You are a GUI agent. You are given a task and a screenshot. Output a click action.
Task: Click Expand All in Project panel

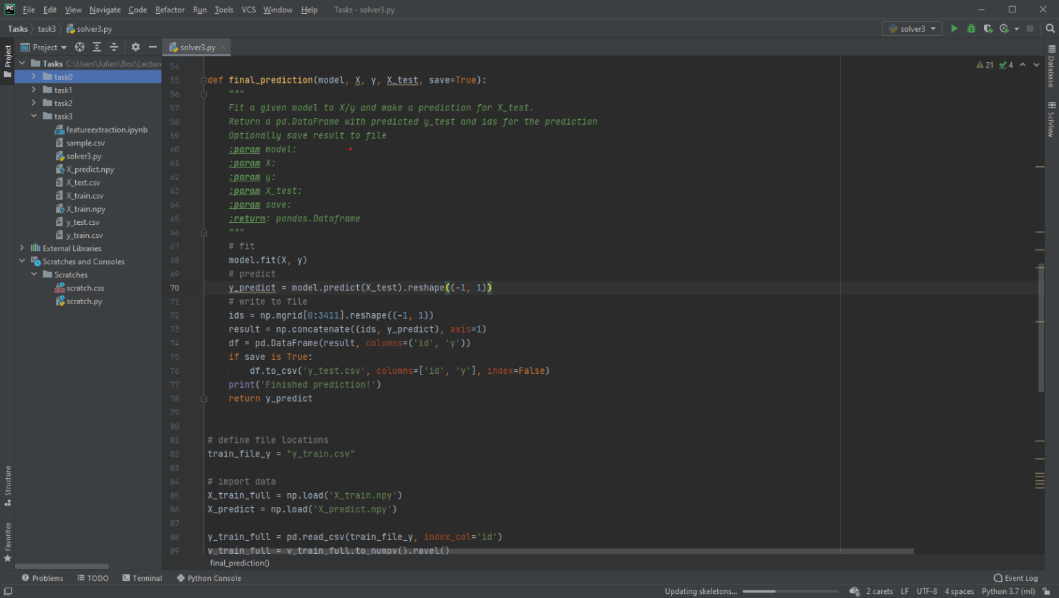97,47
